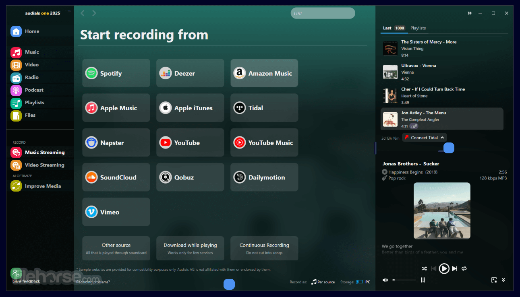The height and width of the screenshot is (297, 520).
Task: Play the current track Sucker
Action: pos(444,268)
